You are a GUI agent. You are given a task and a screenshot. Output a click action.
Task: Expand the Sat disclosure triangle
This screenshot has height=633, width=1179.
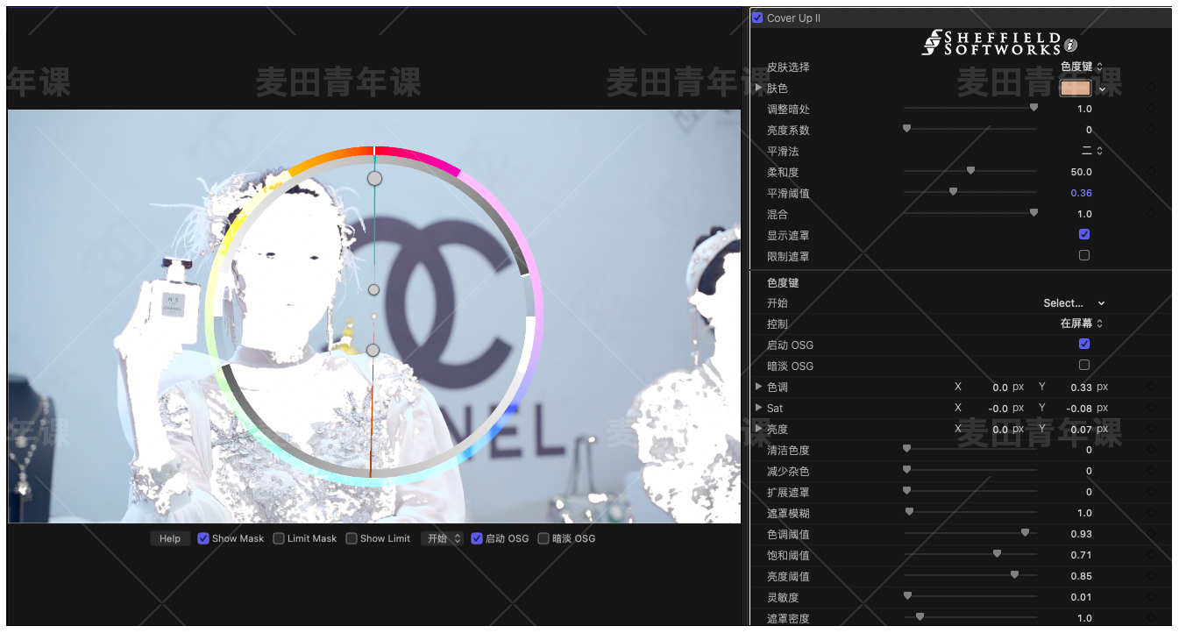pos(759,408)
